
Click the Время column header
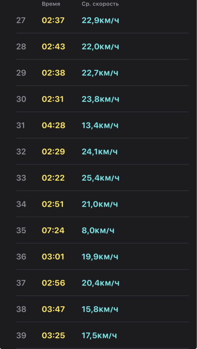pyautogui.click(x=51, y=4)
